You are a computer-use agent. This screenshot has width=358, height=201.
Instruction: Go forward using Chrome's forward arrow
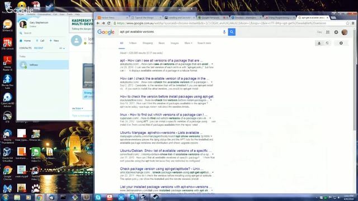[103, 23]
